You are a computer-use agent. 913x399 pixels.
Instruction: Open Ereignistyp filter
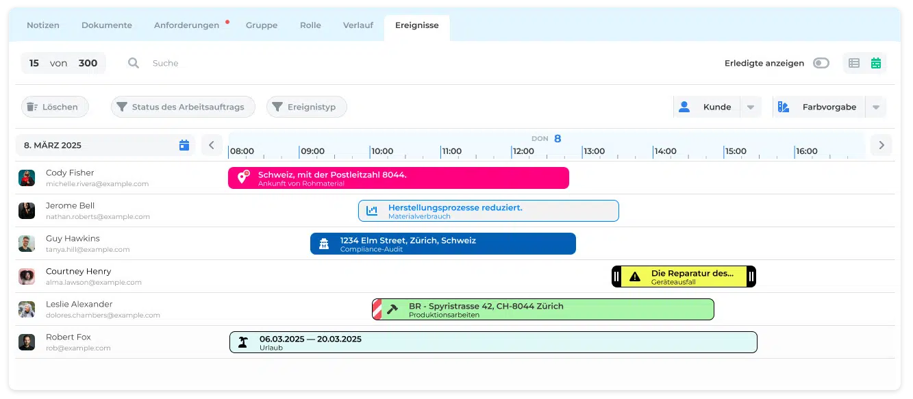tap(306, 107)
